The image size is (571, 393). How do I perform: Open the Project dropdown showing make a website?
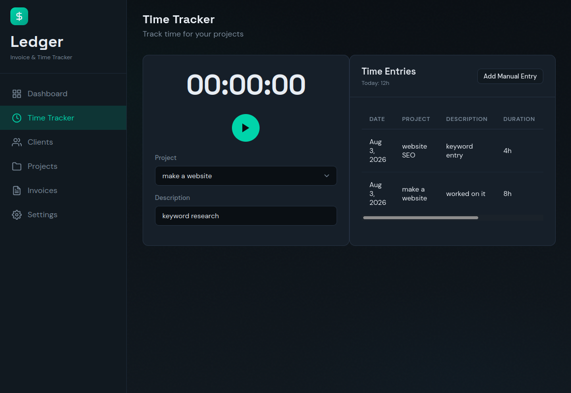click(246, 176)
